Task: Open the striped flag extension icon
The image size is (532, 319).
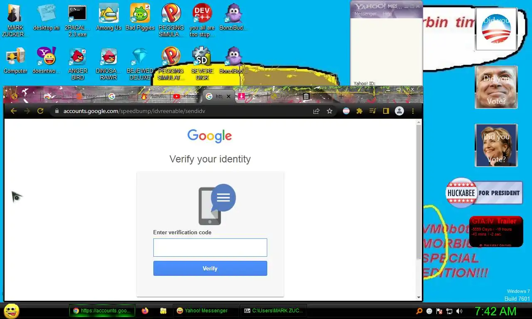Action: (x=346, y=111)
